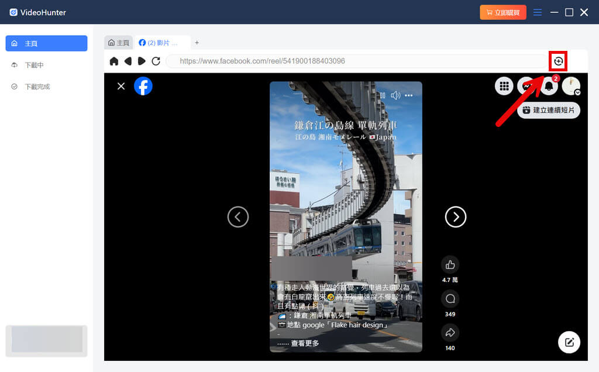Click the compose pencil icon at bottom right
This screenshot has width=599, height=372.
[569, 342]
